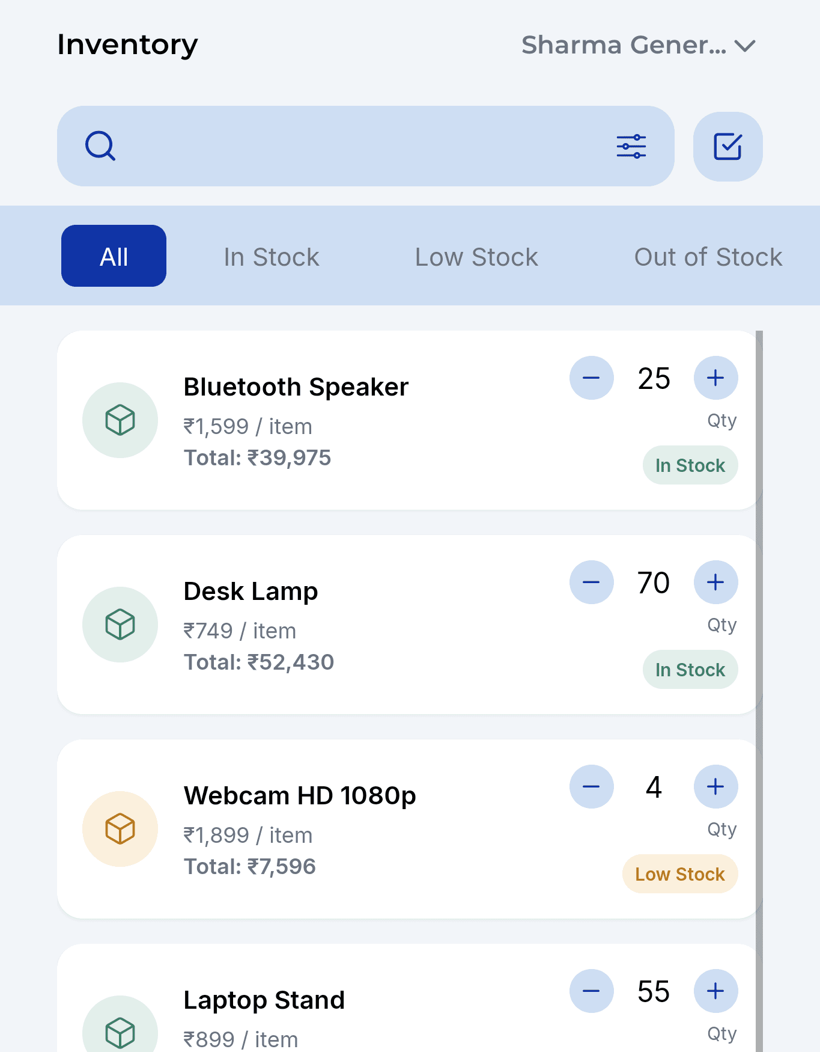Click the inventory list scrollbar
820x1052 pixels.
(759, 691)
